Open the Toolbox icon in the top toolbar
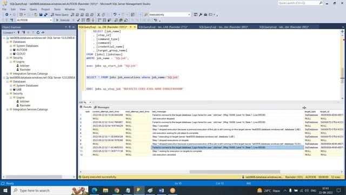346x195 pixels. pos(205,15)
